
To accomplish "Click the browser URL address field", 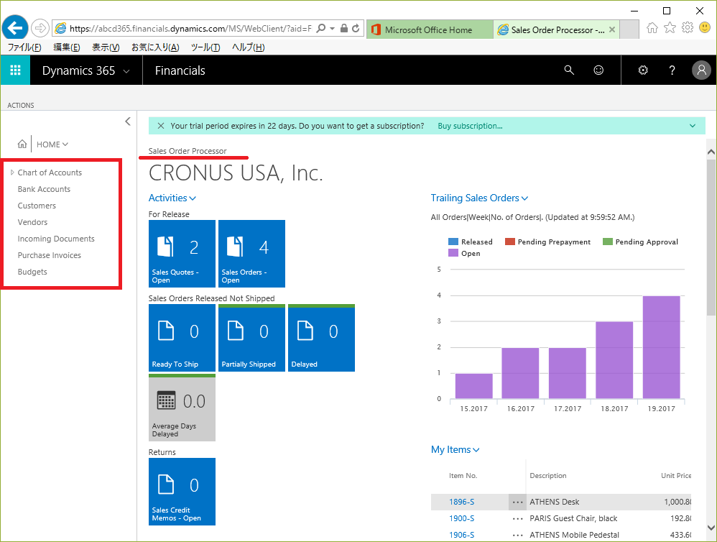I will [x=190, y=28].
